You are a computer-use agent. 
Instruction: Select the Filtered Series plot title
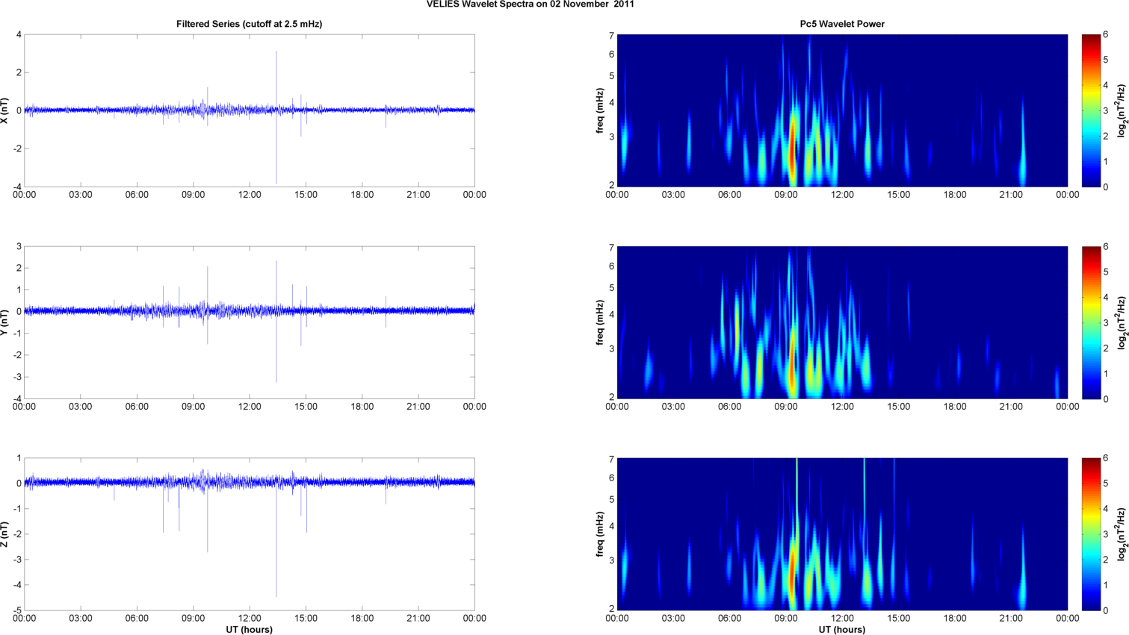249,24
